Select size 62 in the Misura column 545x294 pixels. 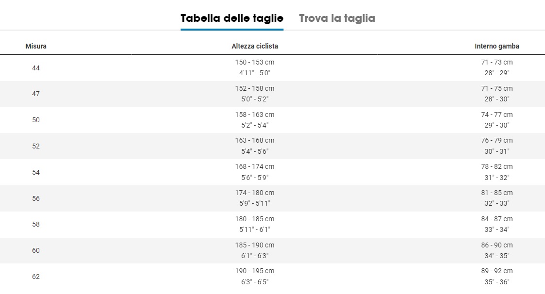coord(36,277)
